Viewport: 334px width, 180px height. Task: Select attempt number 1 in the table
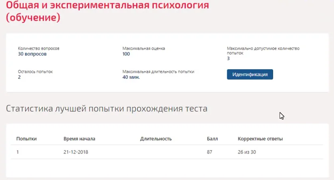pos(18,152)
